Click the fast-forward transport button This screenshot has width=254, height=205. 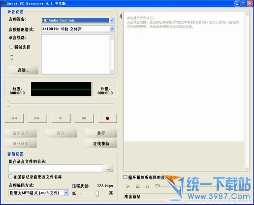(38, 118)
